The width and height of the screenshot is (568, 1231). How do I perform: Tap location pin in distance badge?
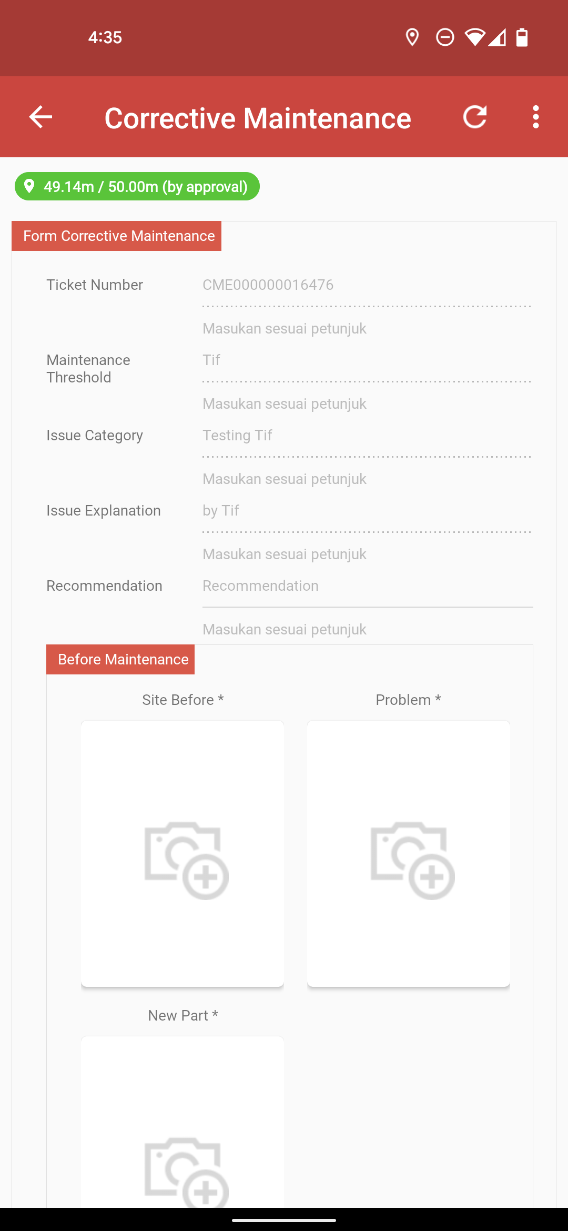click(x=29, y=186)
